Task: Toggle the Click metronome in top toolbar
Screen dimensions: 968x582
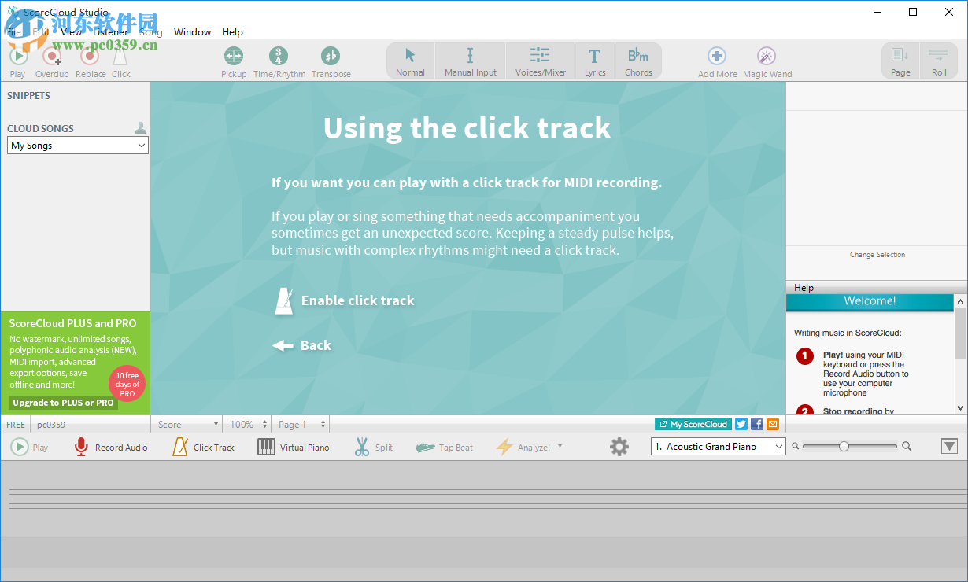Action: [120, 61]
